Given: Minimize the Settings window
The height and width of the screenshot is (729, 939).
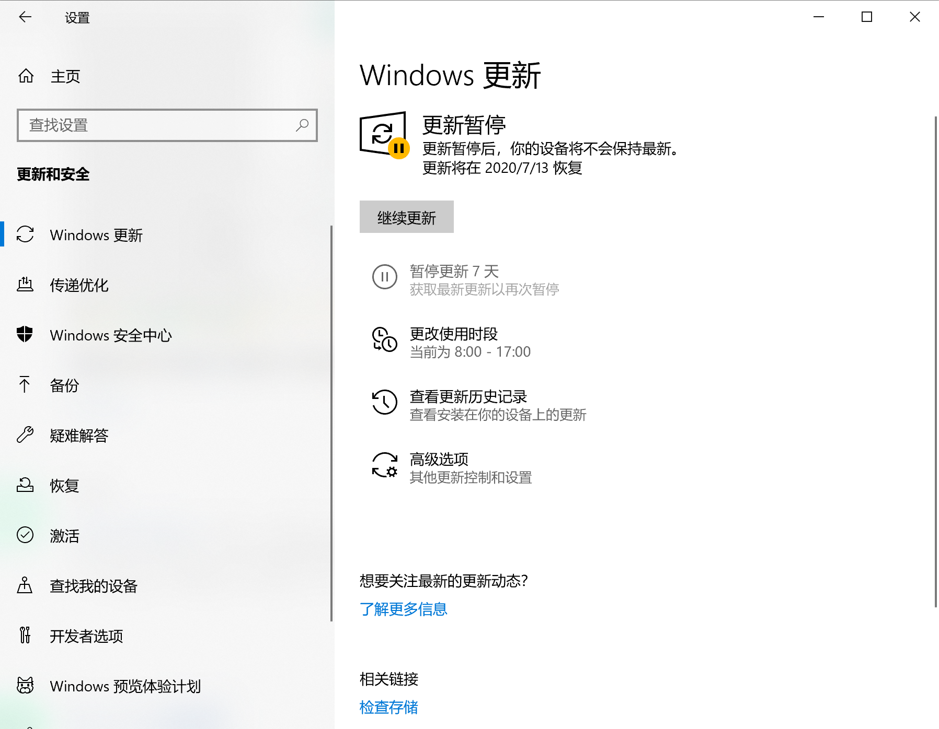Looking at the screenshot, I should 819,17.
